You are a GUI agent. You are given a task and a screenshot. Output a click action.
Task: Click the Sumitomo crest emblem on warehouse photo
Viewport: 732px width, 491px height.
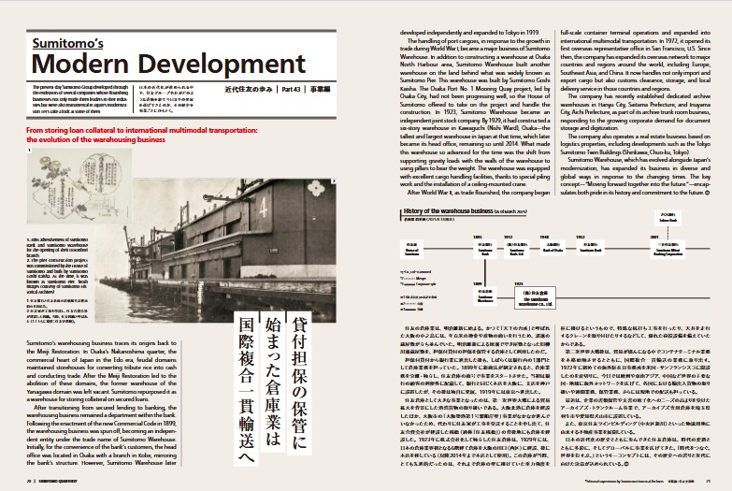click(x=317, y=188)
